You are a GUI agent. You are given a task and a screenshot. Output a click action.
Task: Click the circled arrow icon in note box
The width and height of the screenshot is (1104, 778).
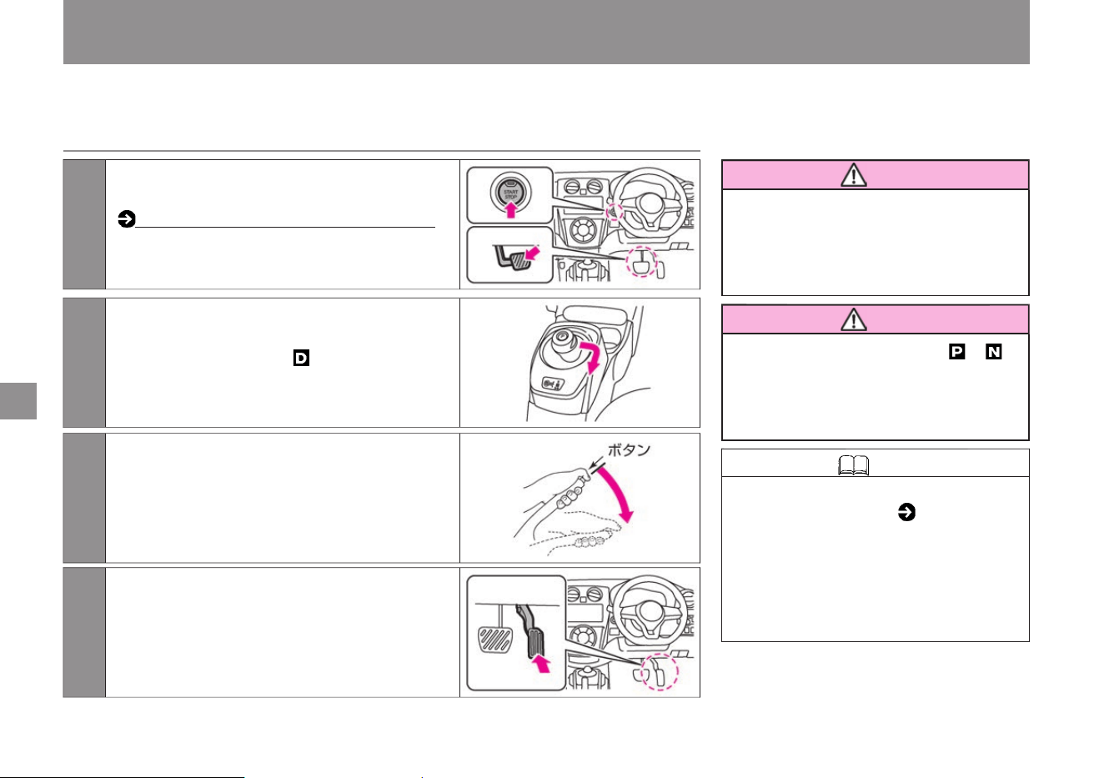coord(906,514)
